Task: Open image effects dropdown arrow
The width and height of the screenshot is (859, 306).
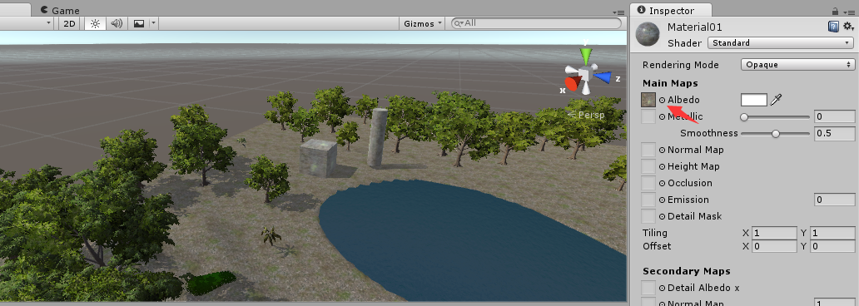Action: [x=154, y=23]
